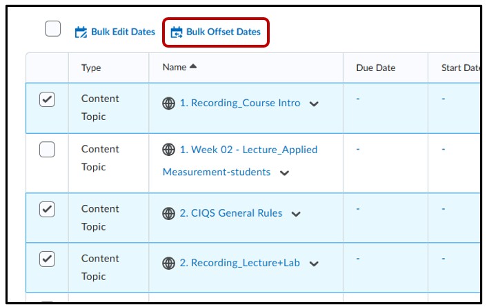Toggle the select-all checkbox above the table
Viewport: 487px width, 307px height.
(x=52, y=29)
